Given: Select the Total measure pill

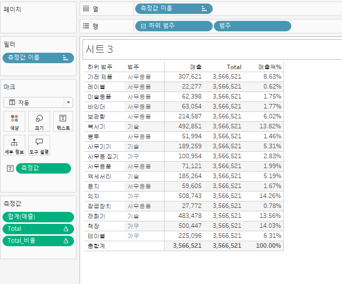Looking at the screenshot, I should click(x=38, y=229).
